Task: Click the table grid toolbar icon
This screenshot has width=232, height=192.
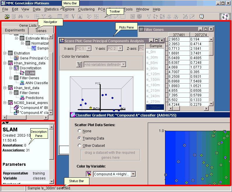Action: click(60, 17)
